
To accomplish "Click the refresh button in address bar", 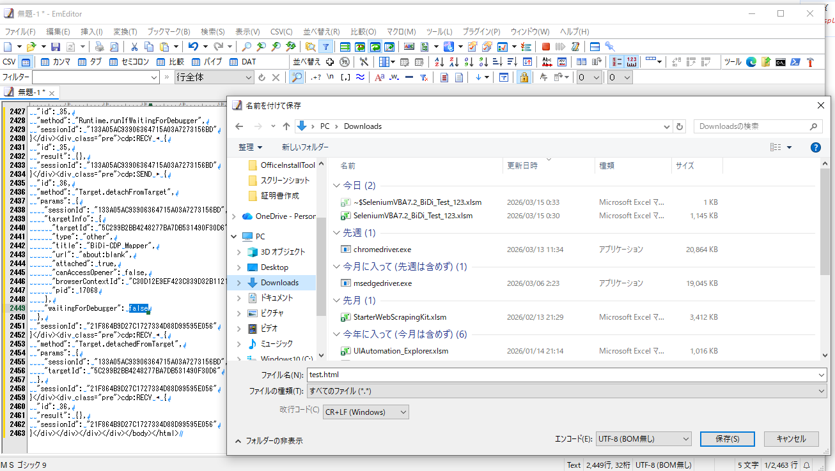I will [680, 126].
